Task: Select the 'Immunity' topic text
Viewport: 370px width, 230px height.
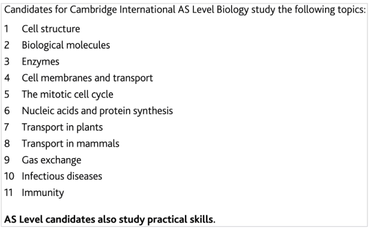Action: coord(43,193)
